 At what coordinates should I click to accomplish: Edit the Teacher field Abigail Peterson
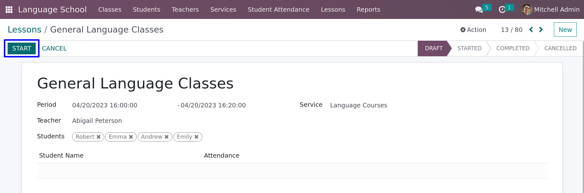coord(97,121)
